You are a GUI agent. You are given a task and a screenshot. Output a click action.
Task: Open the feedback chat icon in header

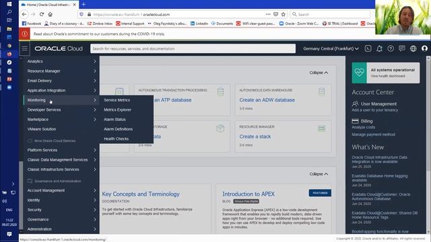pyautogui.click(x=402, y=48)
